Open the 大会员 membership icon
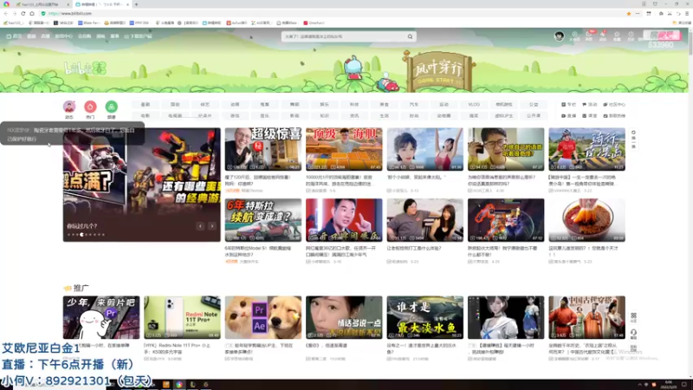 pyautogui.click(x=574, y=36)
